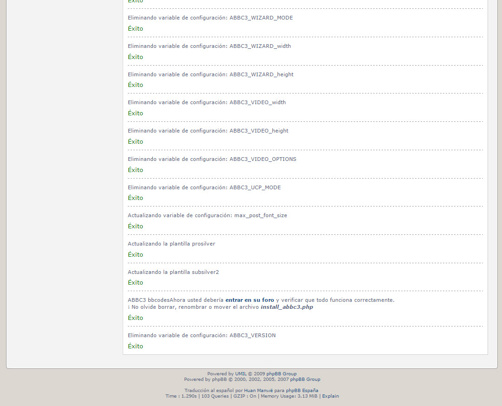Open the phpBB España link
Image resolution: width=502 pixels, height=406 pixels.
(x=302, y=391)
